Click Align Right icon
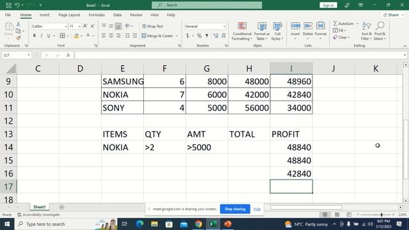Viewport: 409px width, 230px height. pyautogui.click(x=118, y=36)
